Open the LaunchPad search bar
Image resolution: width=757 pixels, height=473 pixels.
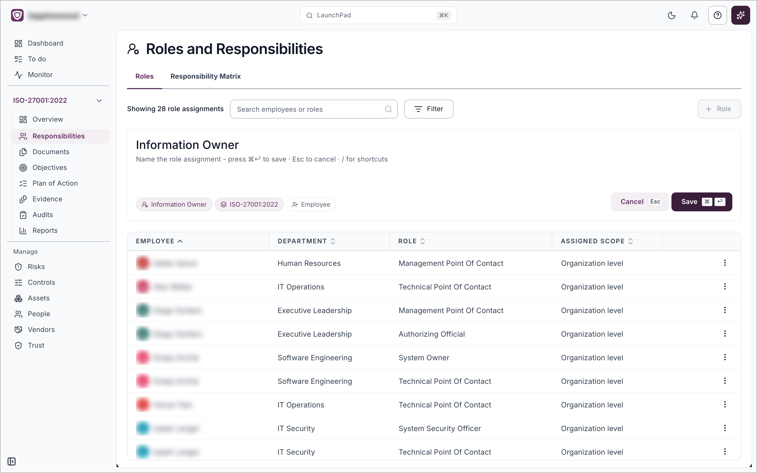pyautogui.click(x=378, y=15)
